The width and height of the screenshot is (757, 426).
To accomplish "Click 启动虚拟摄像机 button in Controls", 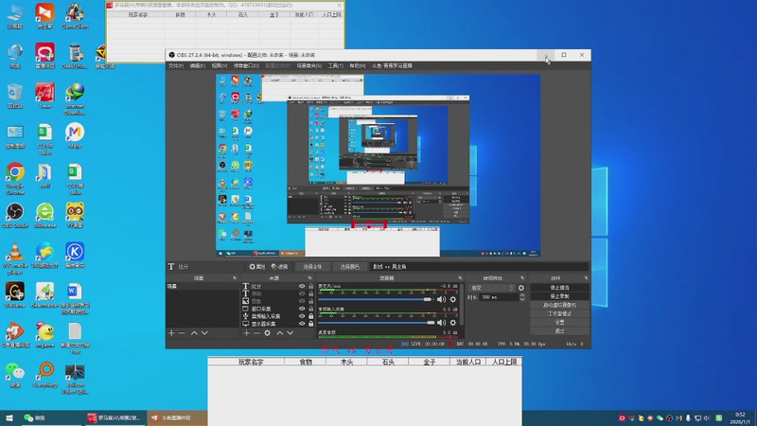I will coord(559,305).
